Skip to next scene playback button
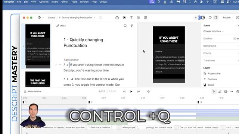239x134 pixels. tap(139, 92)
